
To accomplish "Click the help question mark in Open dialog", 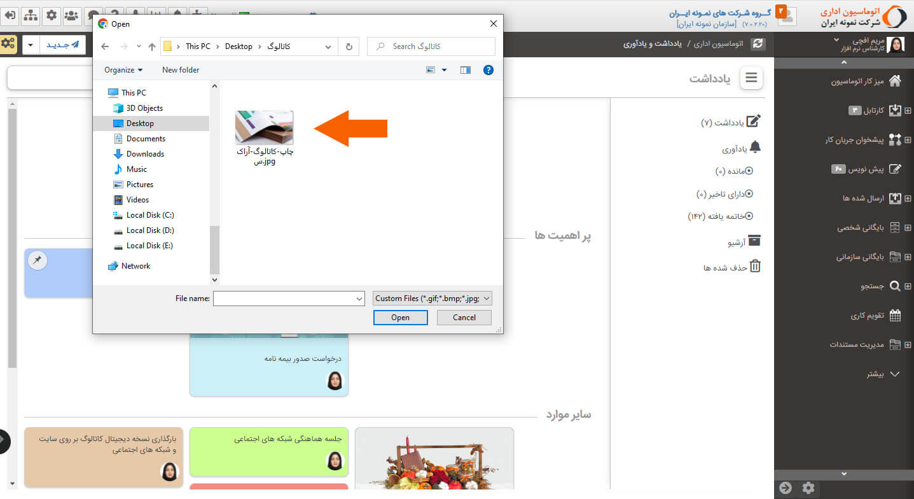I will 488,70.
